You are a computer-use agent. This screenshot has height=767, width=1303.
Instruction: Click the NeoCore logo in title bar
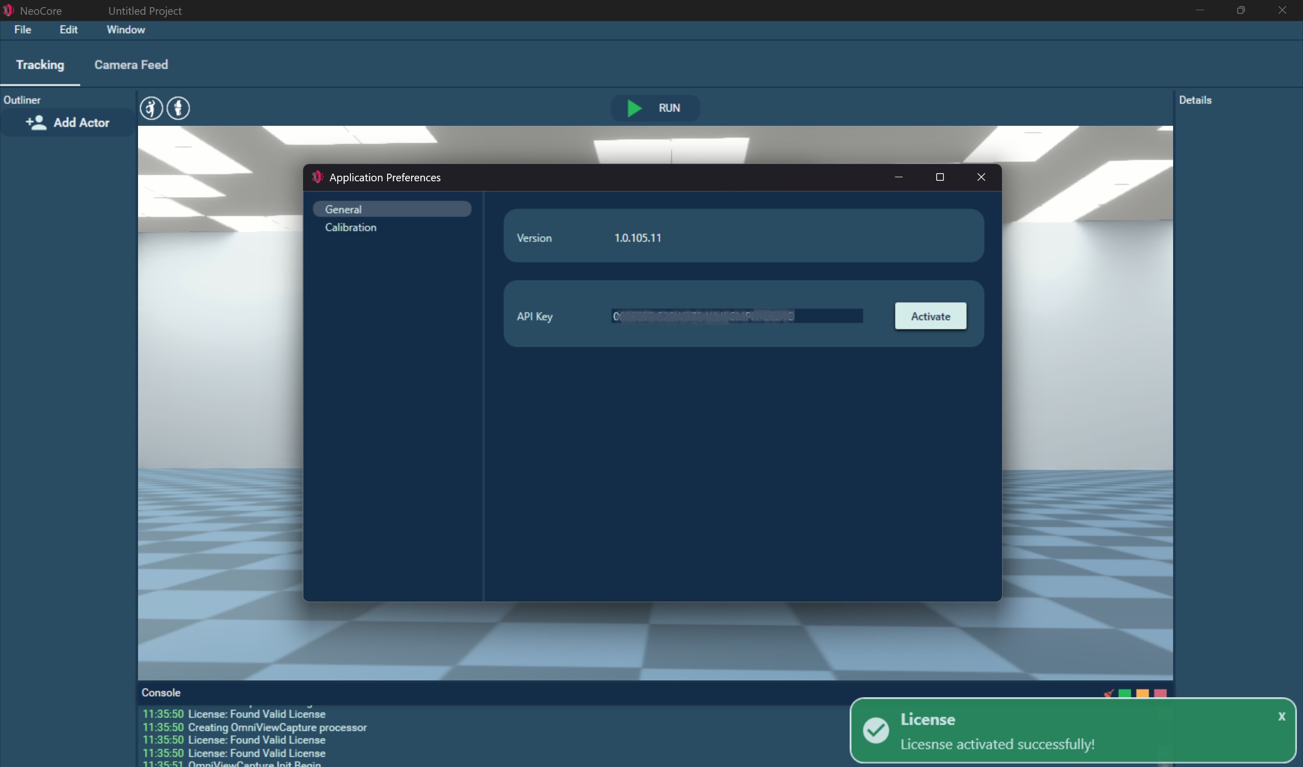point(8,10)
